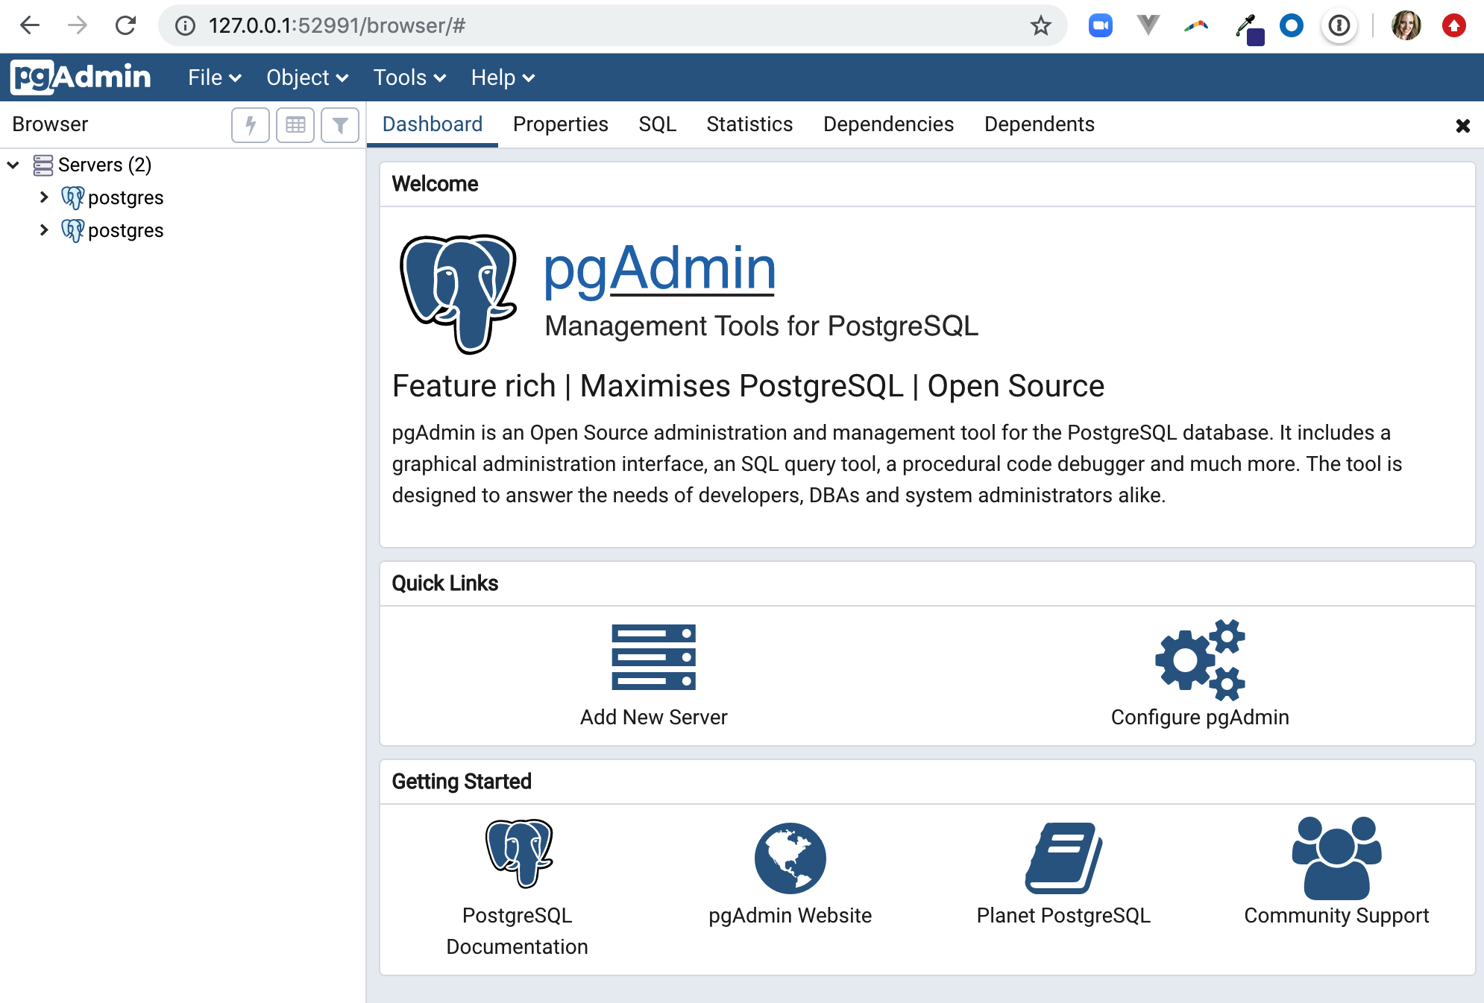
Task: Collapse the Servers (2) tree node
Action: pyautogui.click(x=13, y=165)
